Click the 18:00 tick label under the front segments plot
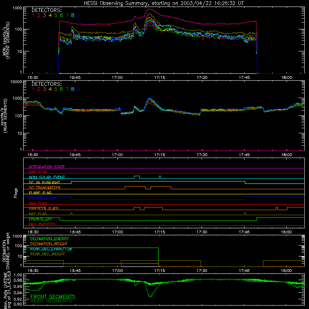This screenshot has height=309, width=309. (x=287, y=78)
